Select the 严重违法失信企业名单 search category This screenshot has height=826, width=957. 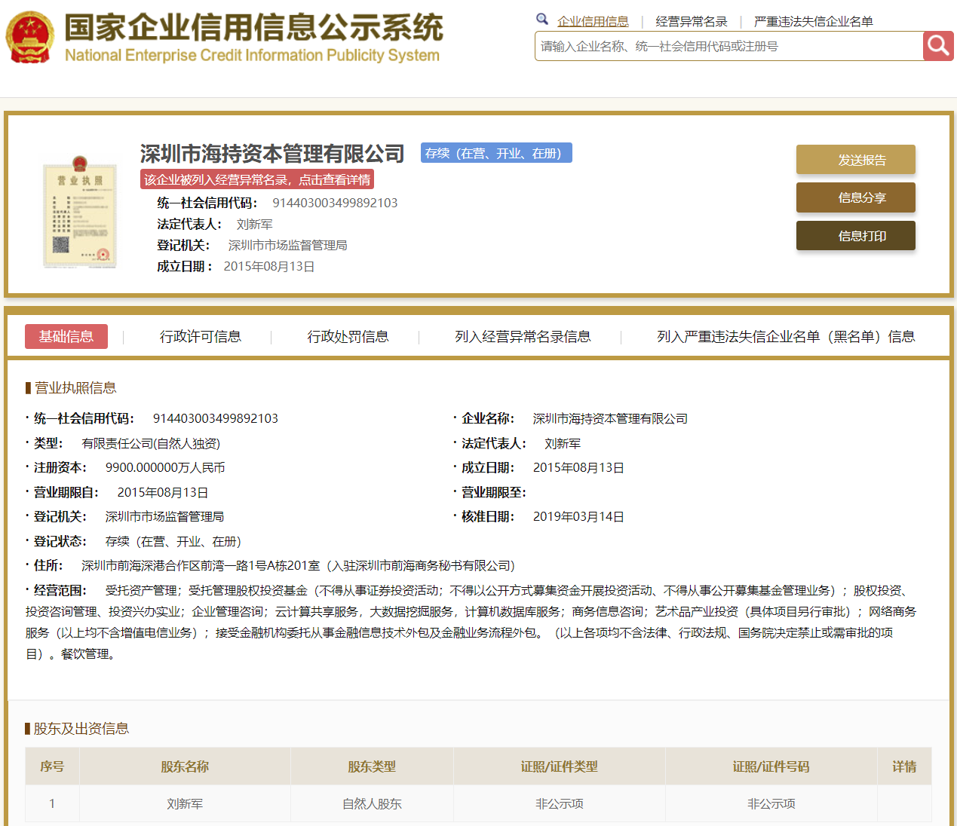pyautogui.click(x=813, y=22)
